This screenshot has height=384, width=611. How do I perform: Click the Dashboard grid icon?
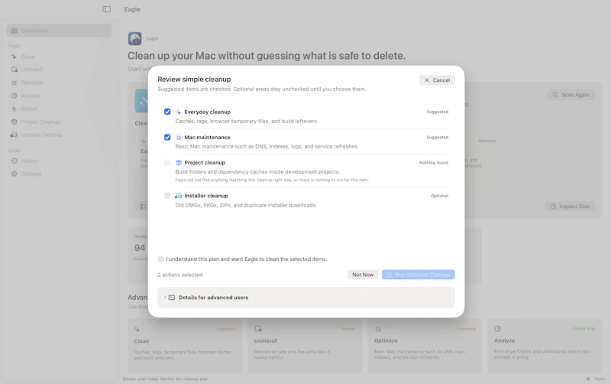coord(15,31)
